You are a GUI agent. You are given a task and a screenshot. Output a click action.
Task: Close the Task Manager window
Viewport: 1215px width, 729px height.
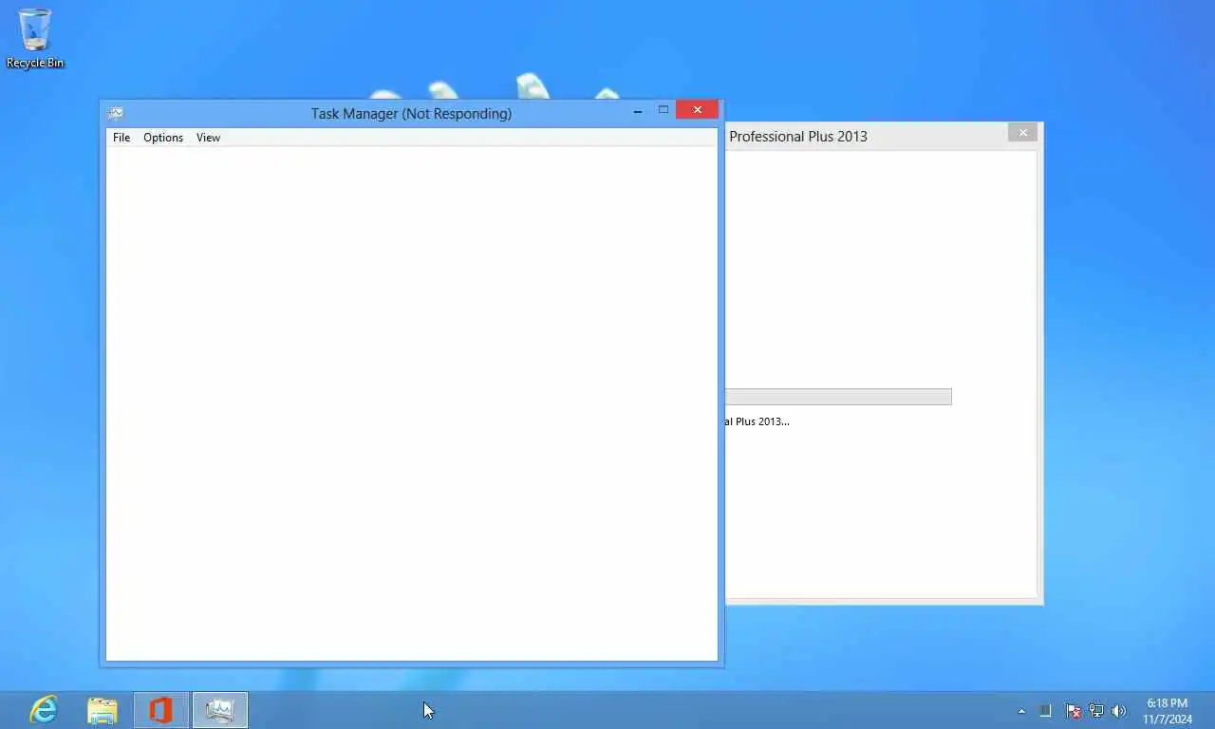coord(698,110)
